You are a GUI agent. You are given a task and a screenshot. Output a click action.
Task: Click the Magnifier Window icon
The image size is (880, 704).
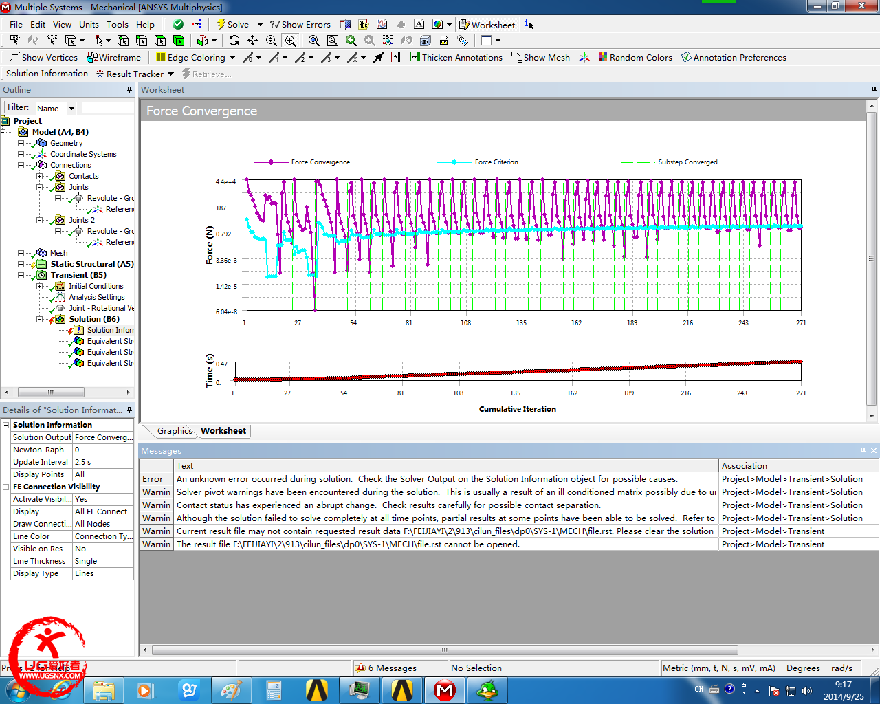[333, 41]
